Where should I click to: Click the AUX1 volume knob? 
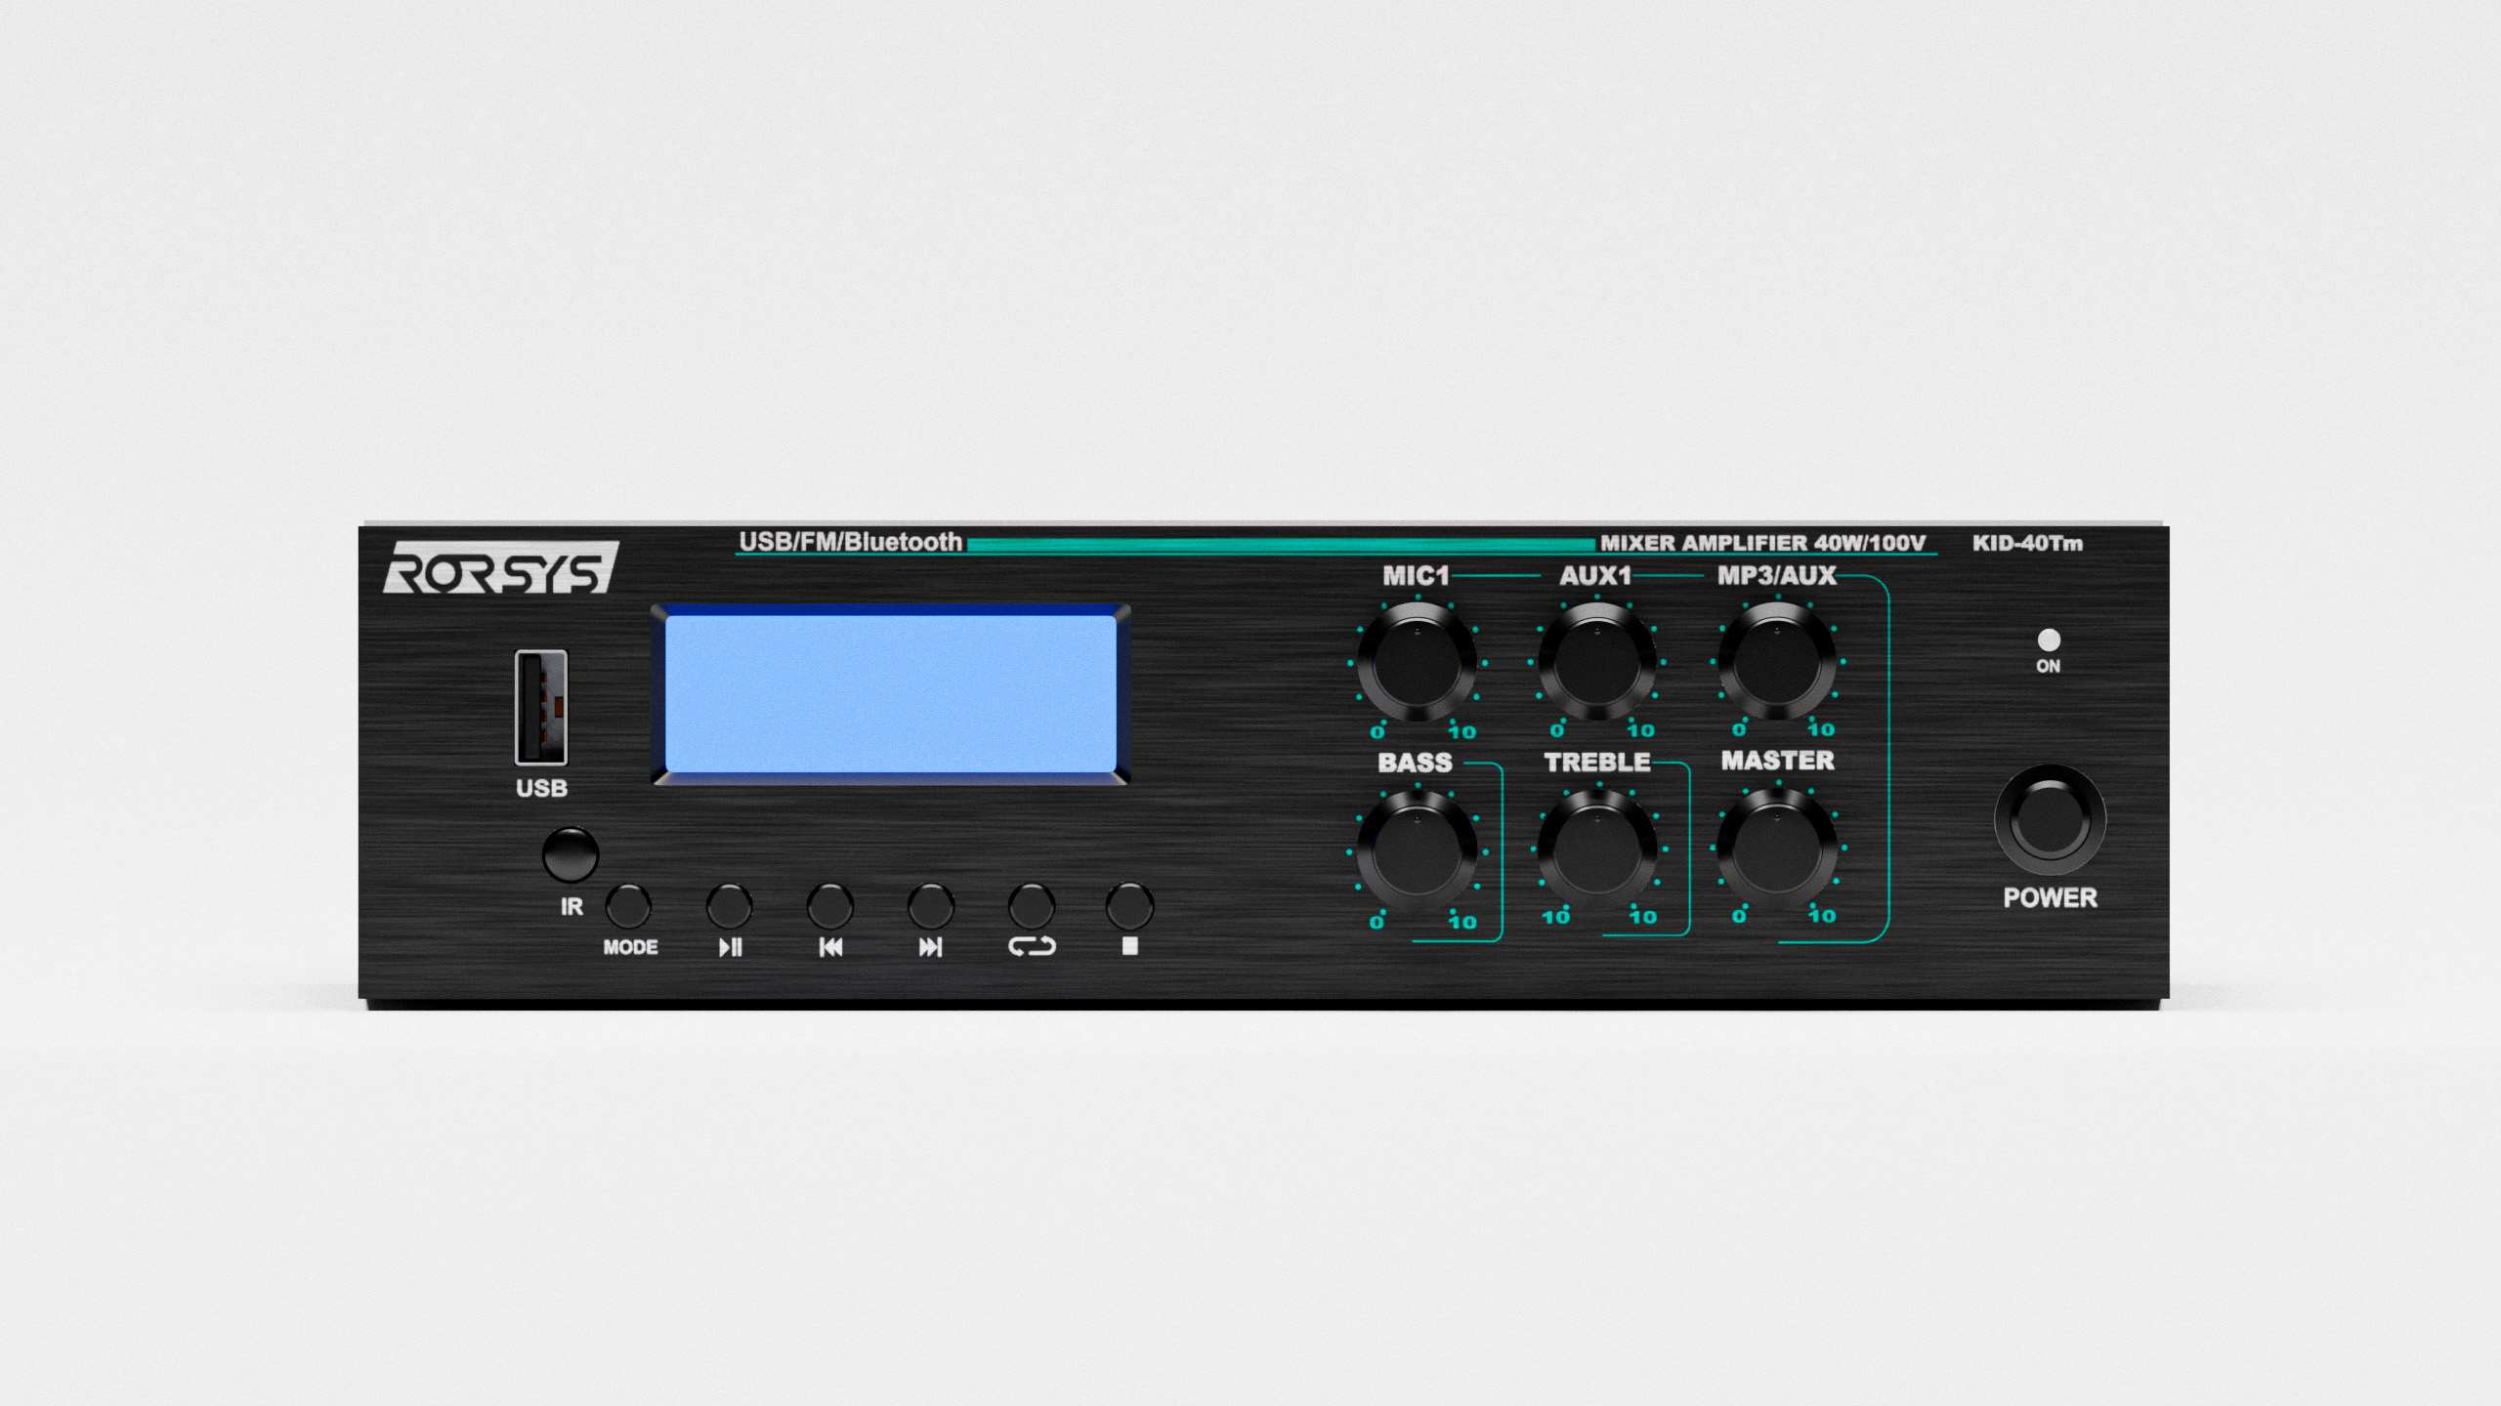click(x=1596, y=661)
